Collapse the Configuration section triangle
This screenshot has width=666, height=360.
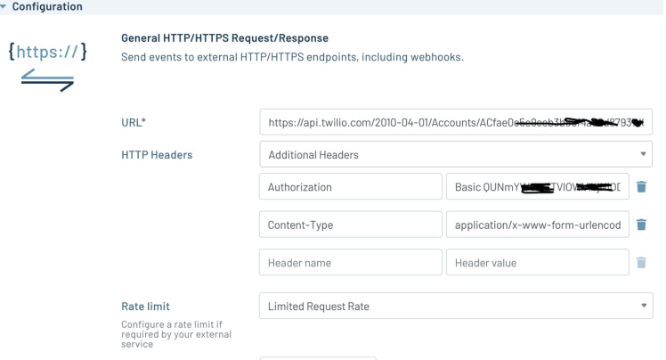[x=5, y=6]
